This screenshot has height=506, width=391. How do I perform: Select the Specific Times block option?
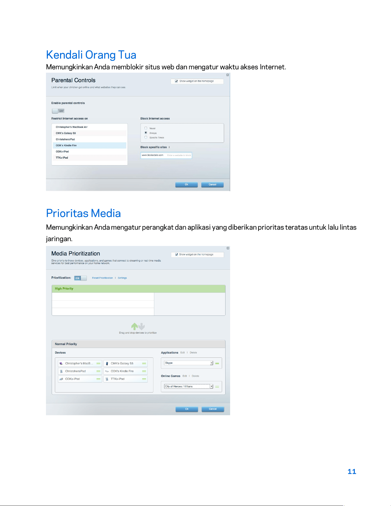(146, 137)
